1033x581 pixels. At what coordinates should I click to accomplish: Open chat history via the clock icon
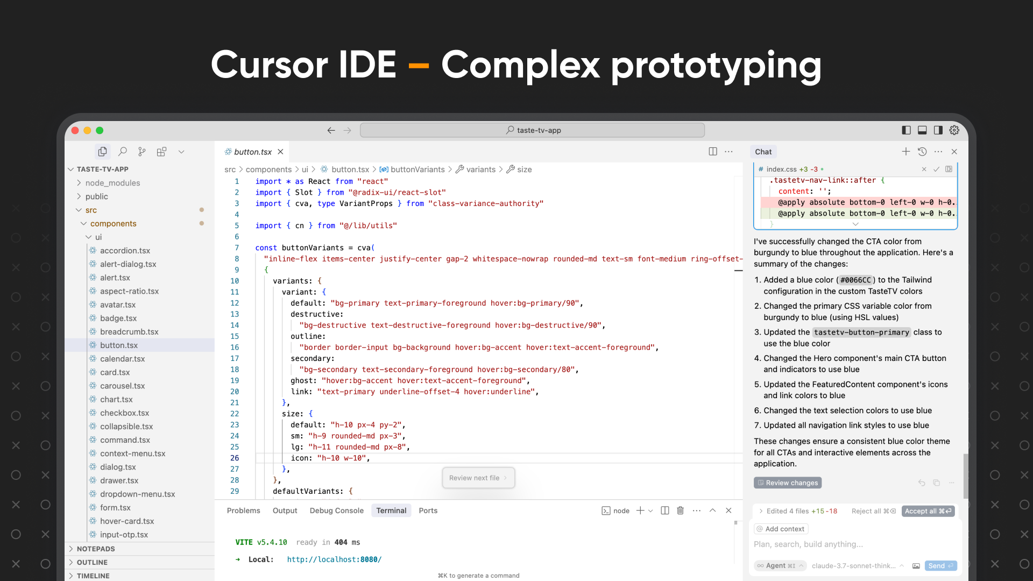tap(922, 151)
